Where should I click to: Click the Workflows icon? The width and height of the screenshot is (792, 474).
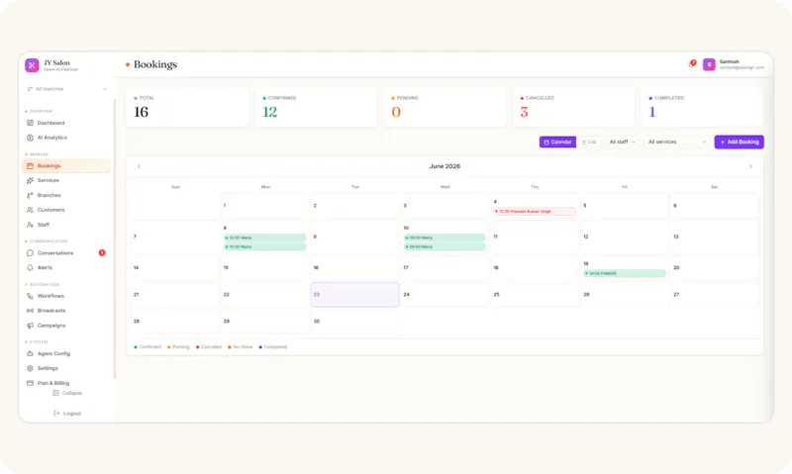[x=30, y=296]
